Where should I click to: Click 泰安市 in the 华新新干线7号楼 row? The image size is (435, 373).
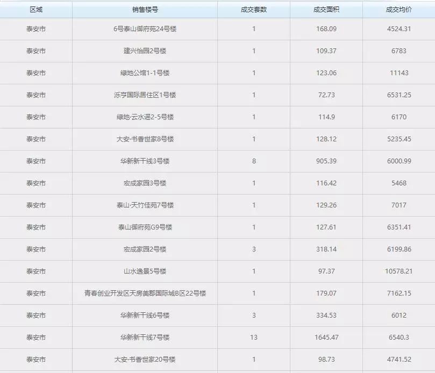[36, 338]
